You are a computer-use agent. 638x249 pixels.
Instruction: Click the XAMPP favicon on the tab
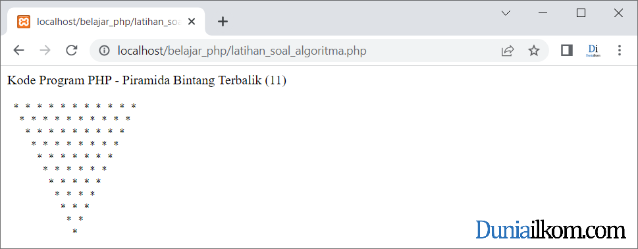click(24, 22)
